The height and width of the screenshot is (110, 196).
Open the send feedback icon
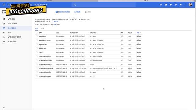point(171,5)
